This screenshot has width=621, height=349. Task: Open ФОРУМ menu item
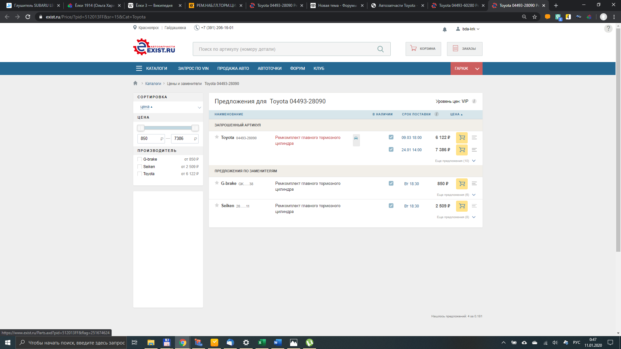[x=298, y=69]
